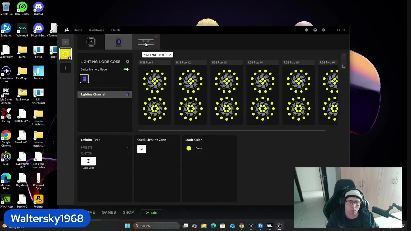
Task: Select the Lighting Node Core device tile
Action: (118, 42)
